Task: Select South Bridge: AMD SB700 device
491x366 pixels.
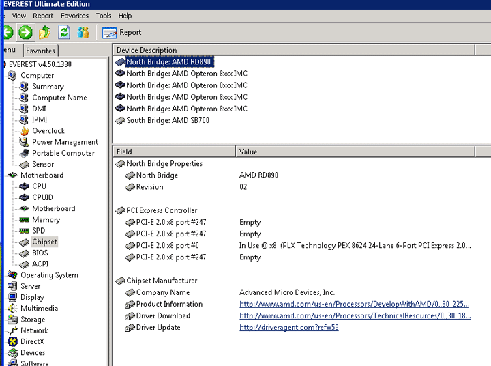Action: (x=168, y=120)
